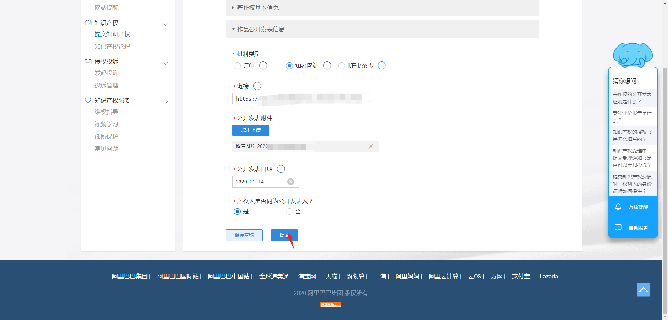Open 万网 footer link
The image size is (668, 320).
(497, 276)
